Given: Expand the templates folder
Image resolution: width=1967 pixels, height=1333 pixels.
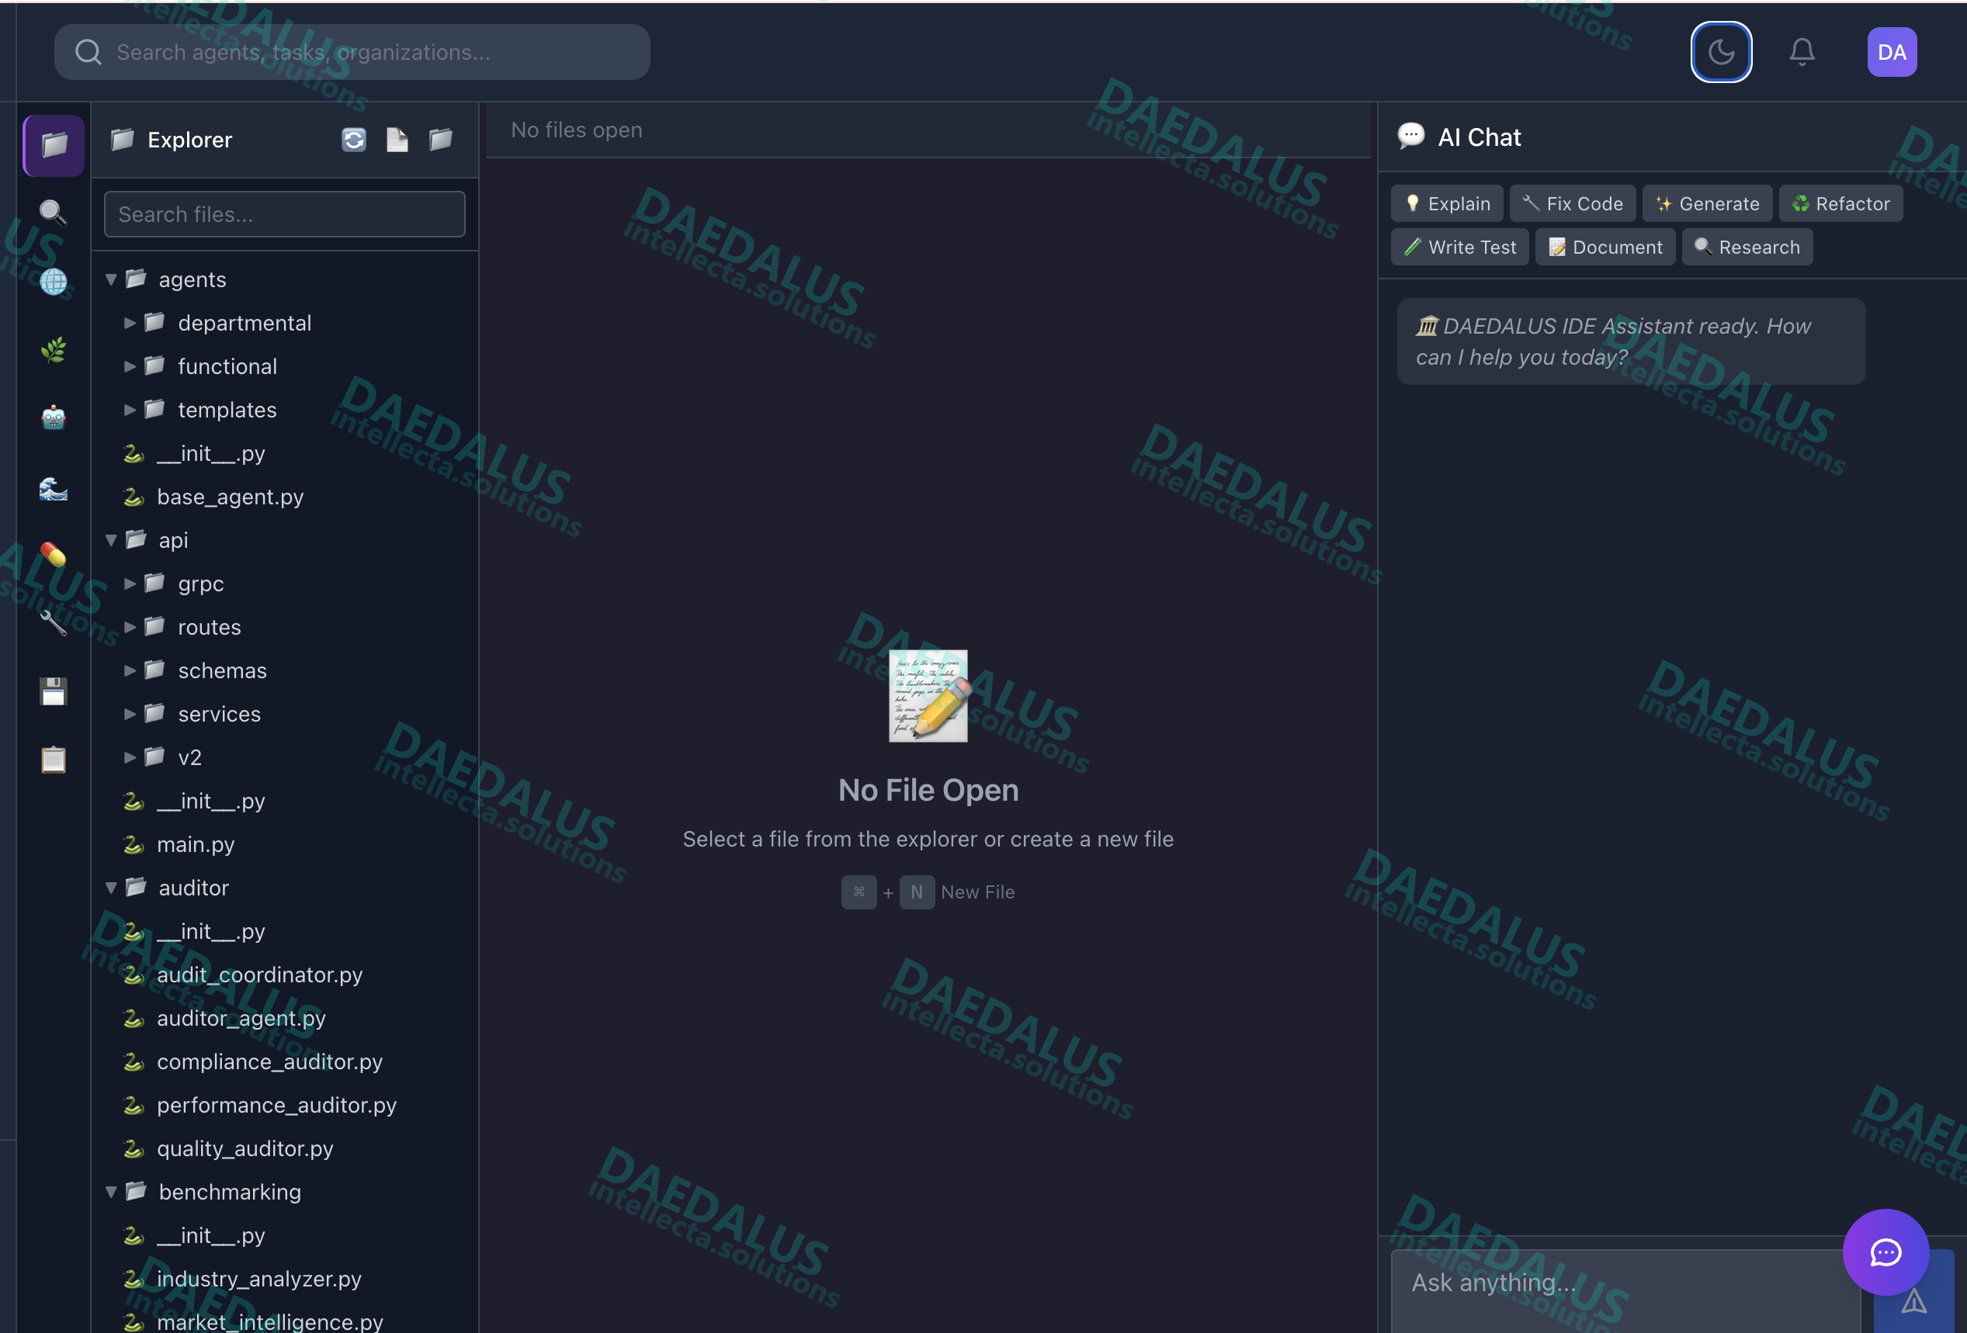Looking at the screenshot, I should pyautogui.click(x=130, y=410).
